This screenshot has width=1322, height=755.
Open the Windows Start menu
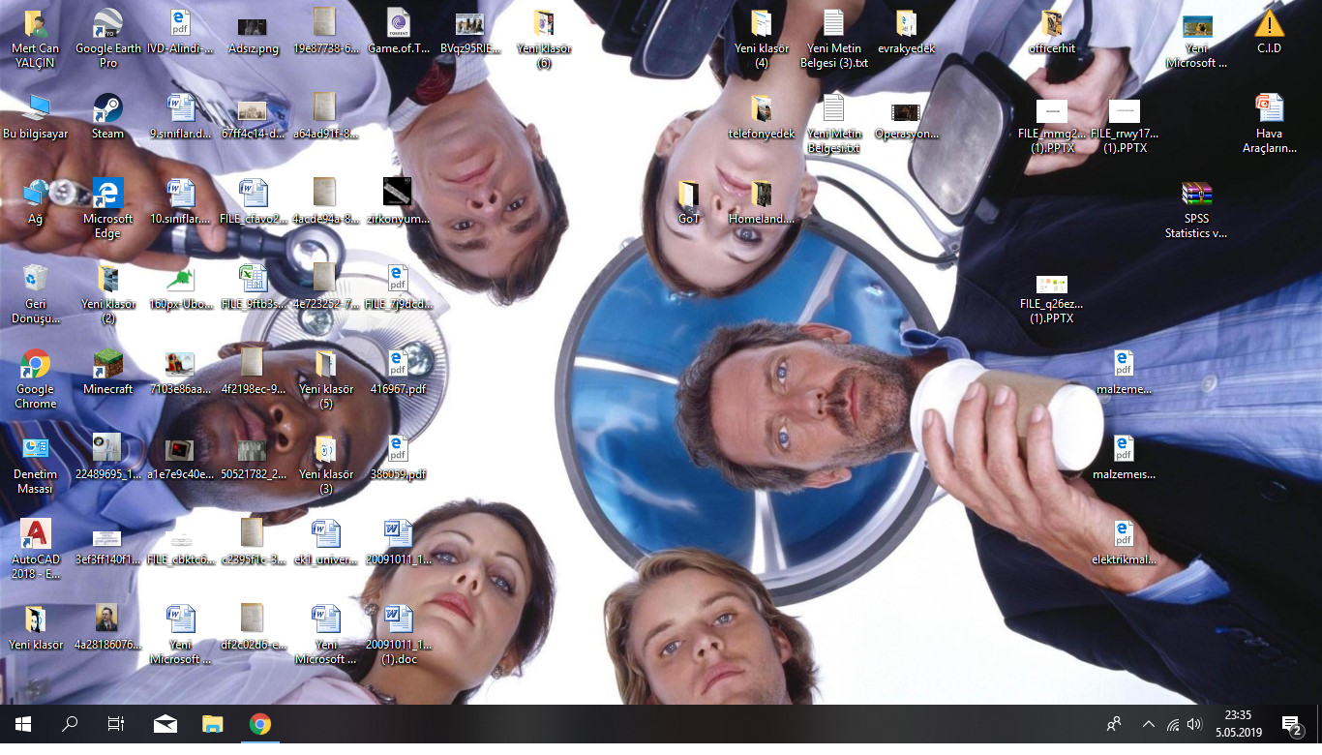(23, 724)
